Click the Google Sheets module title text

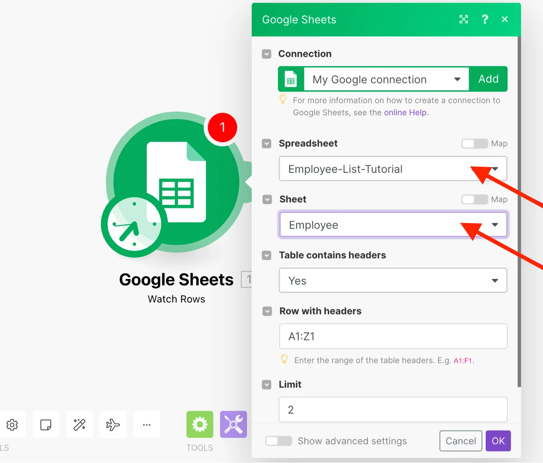coord(176,280)
